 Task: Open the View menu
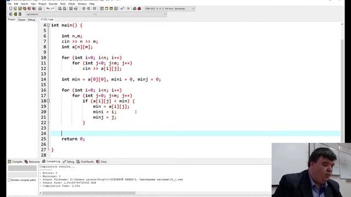click(33, 4)
